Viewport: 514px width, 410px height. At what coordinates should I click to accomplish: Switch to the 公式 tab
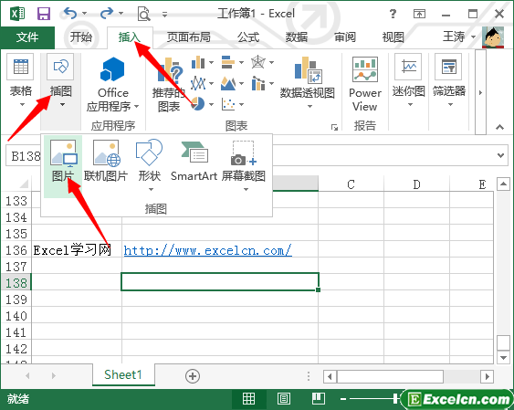(x=248, y=37)
